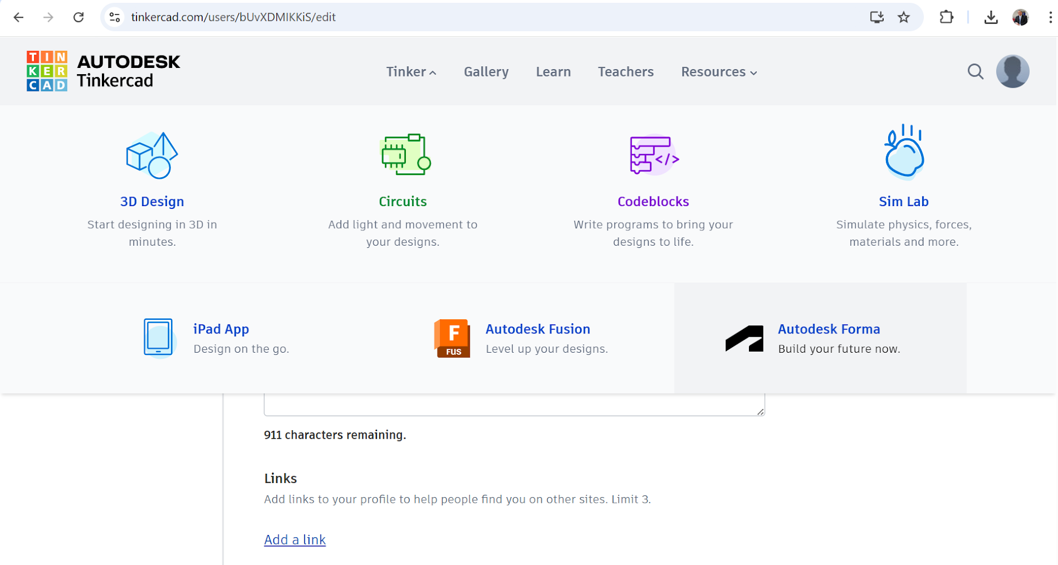The width and height of the screenshot is (1058, 565).
Task: Click the Sim Lab apple icon
Action: 904,152
